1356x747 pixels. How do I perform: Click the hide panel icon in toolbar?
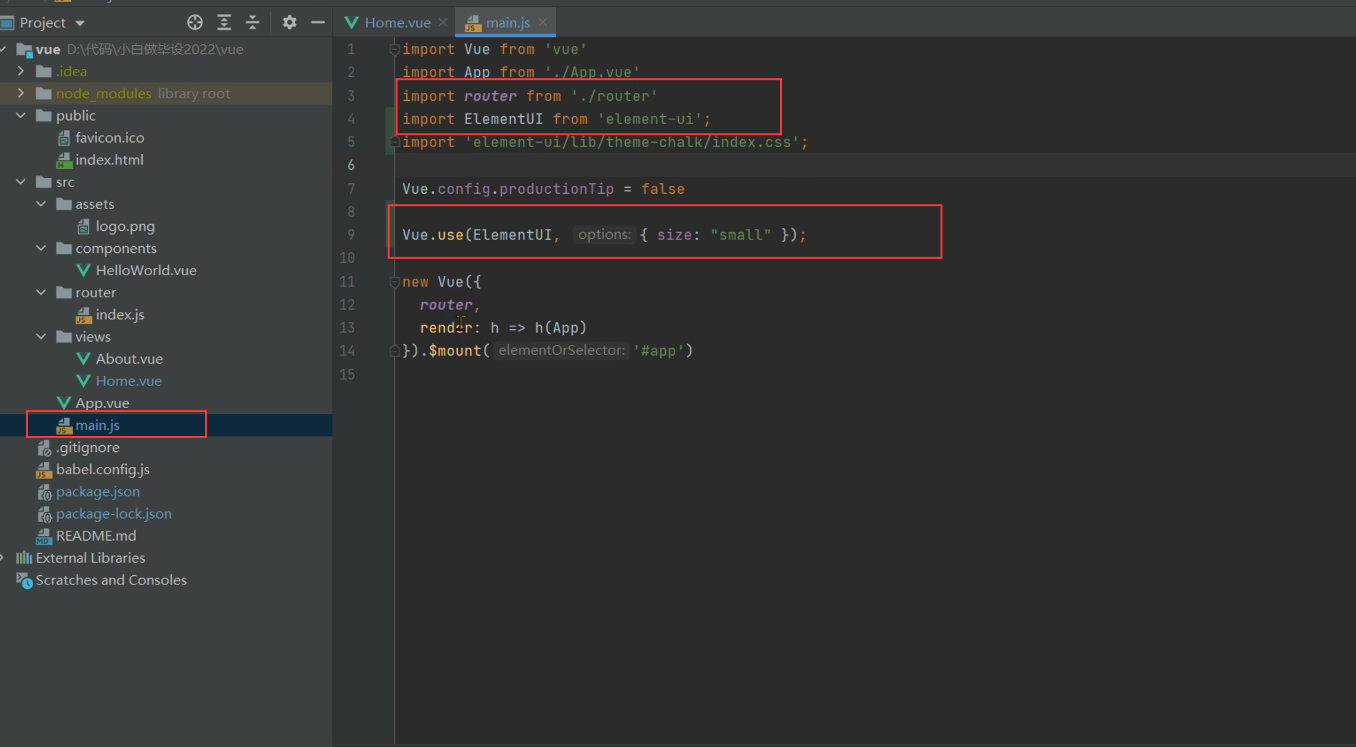[x=317, y=22]
